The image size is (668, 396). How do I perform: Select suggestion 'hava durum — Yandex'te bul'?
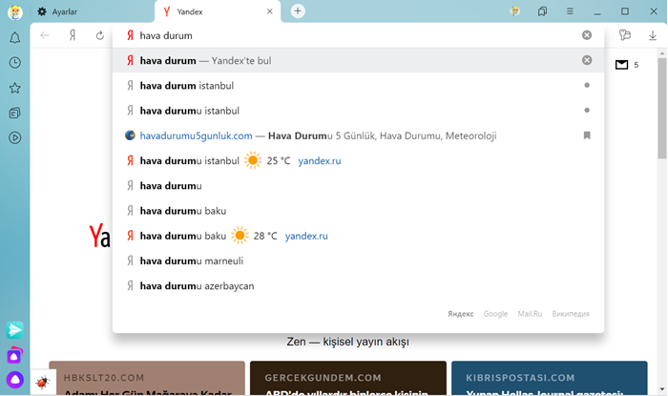(x=358, y=60)
